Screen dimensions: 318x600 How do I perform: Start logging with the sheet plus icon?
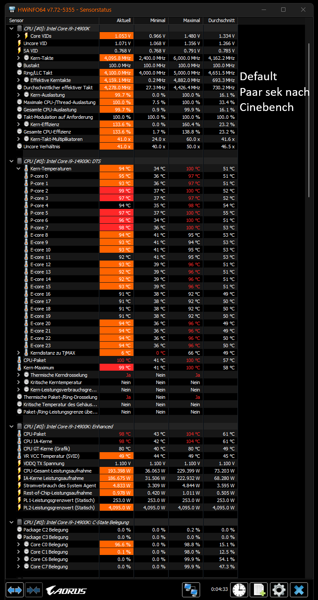[x=259, y=590]
